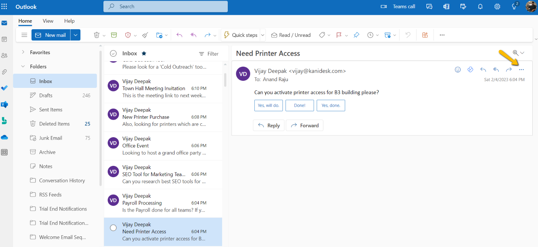Archive the current message
This screenshot has width=538, height=247.
click(114, 35)
